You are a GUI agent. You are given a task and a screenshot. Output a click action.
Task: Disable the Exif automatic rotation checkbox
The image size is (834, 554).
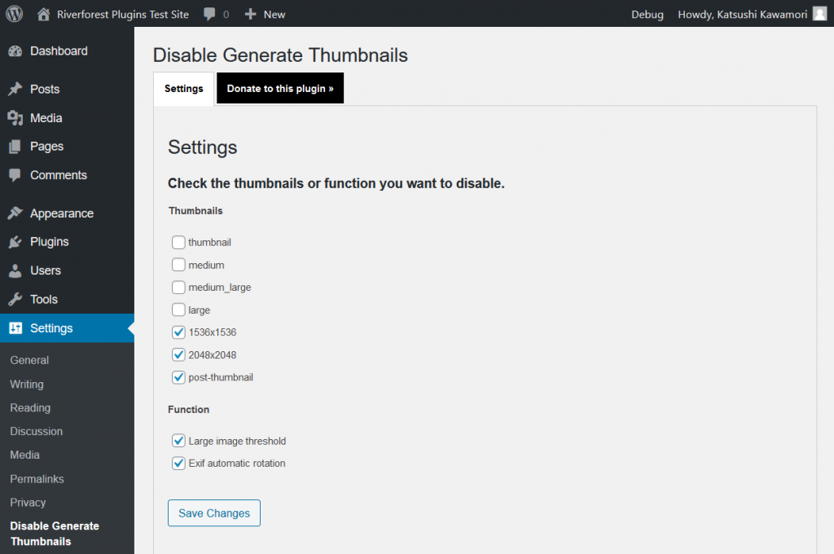[x=178, y=464]
